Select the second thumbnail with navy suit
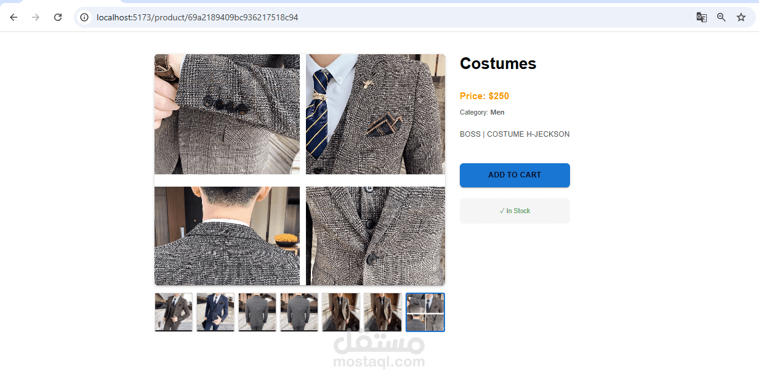The height and width of the screenshot is (377, 759). click(215, 312)
